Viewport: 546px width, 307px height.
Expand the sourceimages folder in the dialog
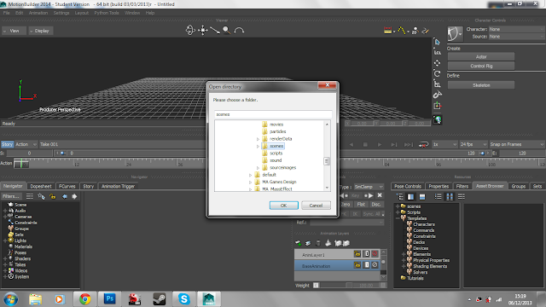[x=258, y=168]
